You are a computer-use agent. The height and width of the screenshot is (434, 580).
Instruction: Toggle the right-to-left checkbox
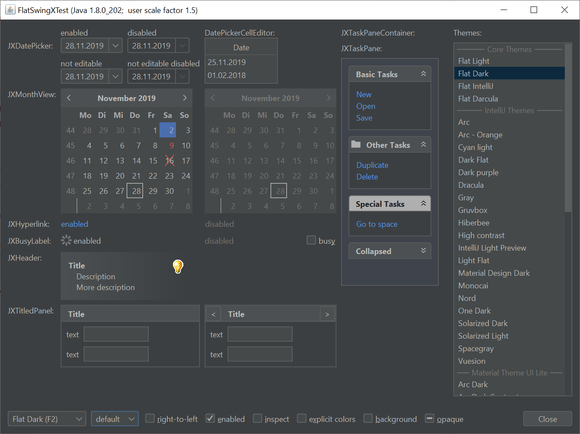(x=150, y=418)
